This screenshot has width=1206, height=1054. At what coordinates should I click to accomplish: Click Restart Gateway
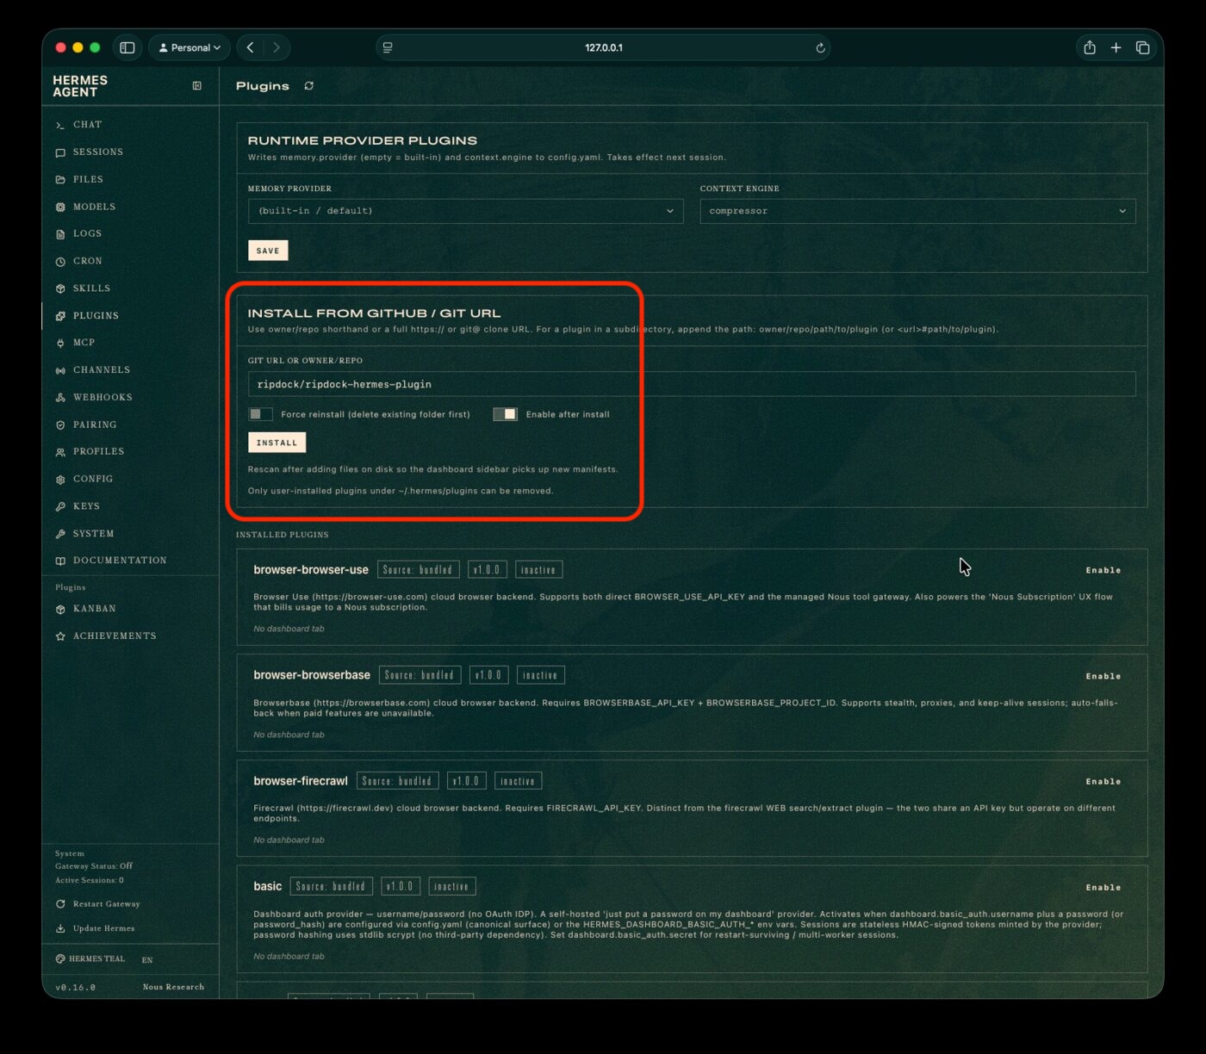tap(97, 904)
